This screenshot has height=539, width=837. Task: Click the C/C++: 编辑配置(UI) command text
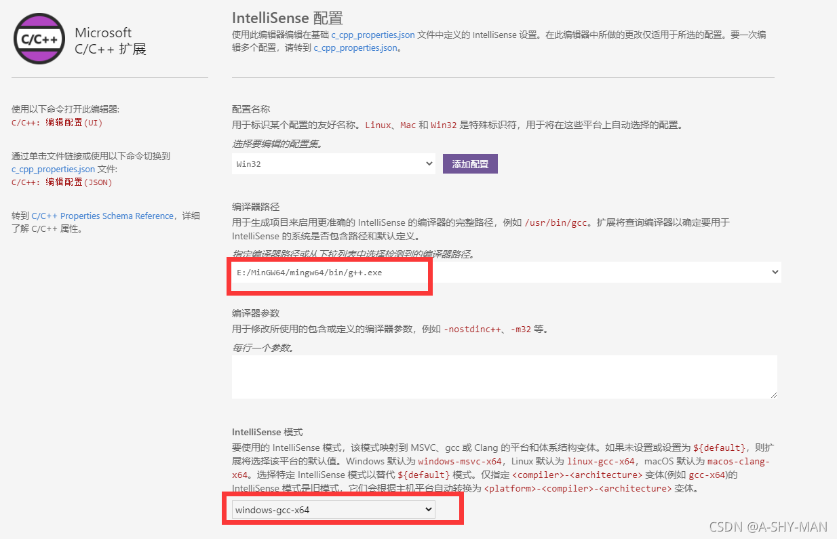tap(57, 123)
